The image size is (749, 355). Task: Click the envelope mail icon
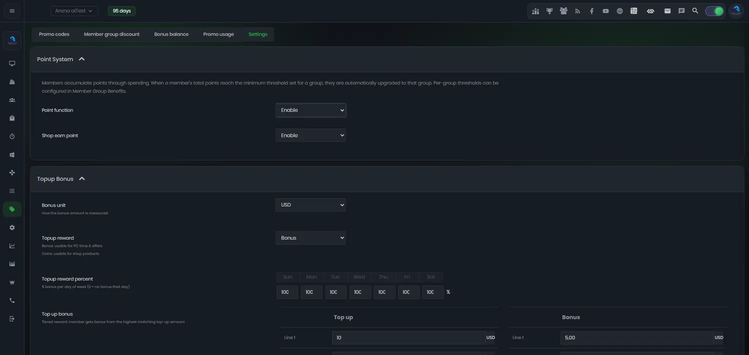tap(667, 11)
